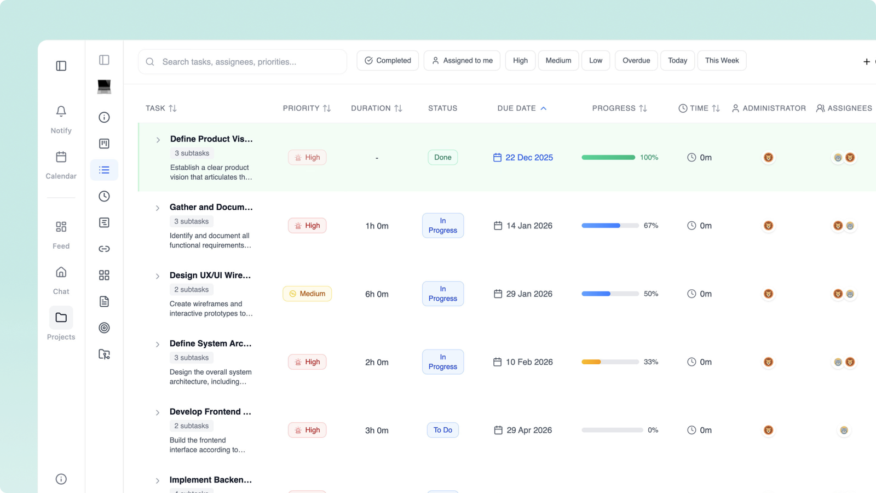Viewport: 876px width, 493px height.
Task: Click the 6h 0m duration cell
Action: 377,294
